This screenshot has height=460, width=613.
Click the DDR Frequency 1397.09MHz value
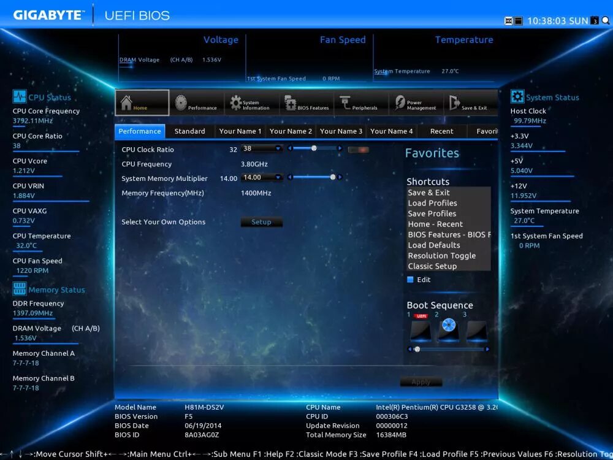click(33, 313)
